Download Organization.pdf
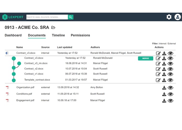The image size is (182, 130). (x=164, y=88)
